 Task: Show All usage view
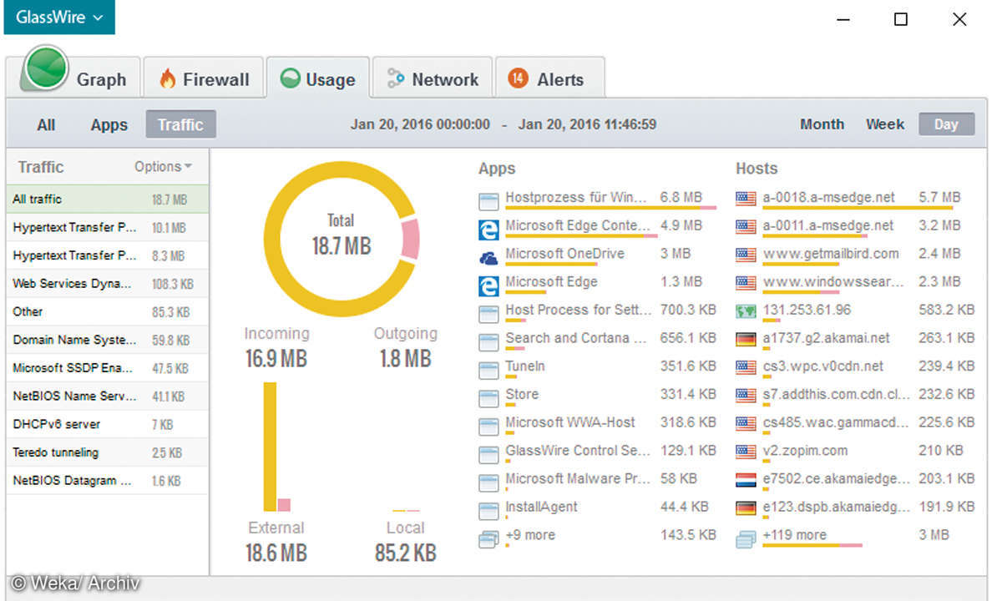(46, 124)
